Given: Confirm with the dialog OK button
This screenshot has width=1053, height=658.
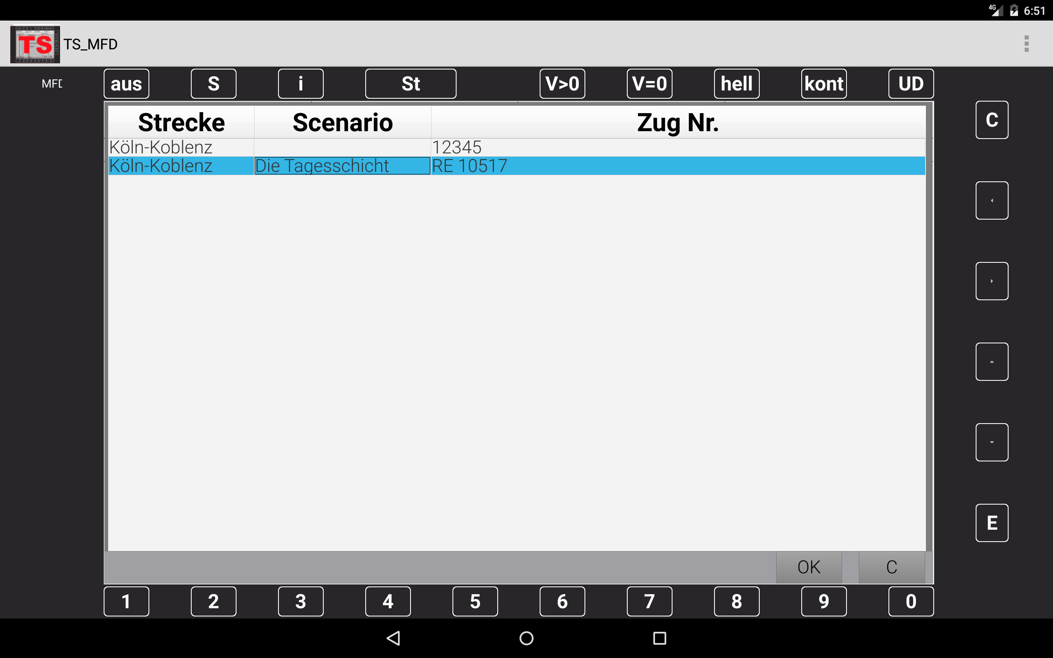Looking at the screenshot, I should coord(808,567).
